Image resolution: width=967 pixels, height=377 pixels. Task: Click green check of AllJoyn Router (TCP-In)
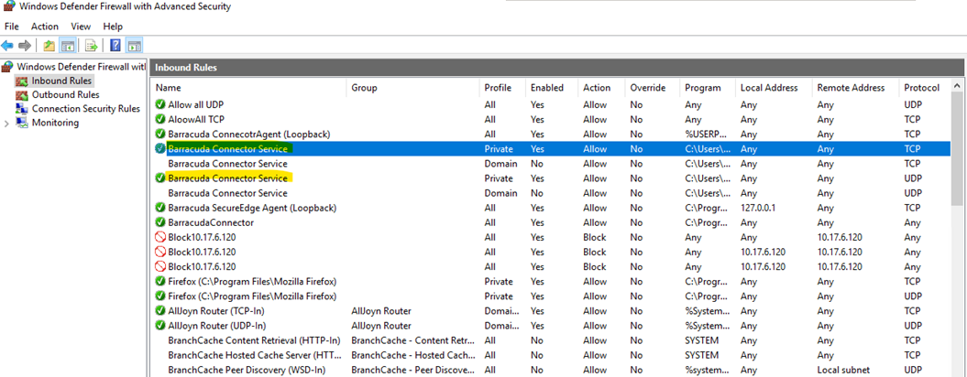coord(160,310)
